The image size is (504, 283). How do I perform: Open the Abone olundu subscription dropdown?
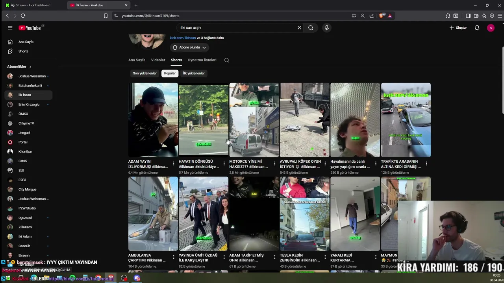click(189, 47)
